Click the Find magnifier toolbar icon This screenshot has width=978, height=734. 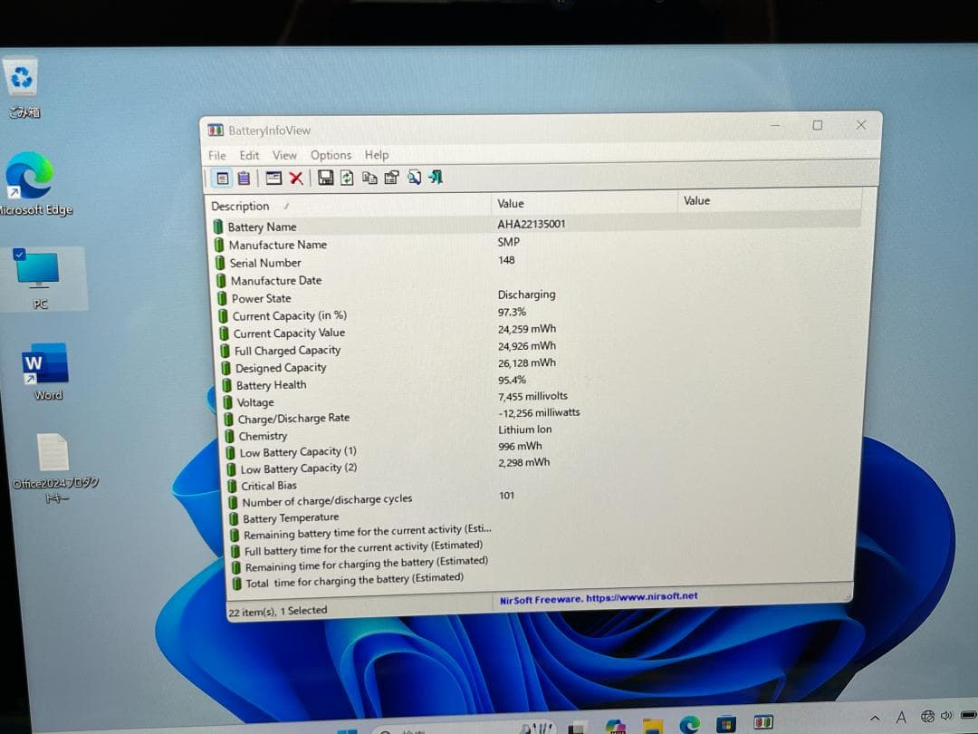[414, 178]
